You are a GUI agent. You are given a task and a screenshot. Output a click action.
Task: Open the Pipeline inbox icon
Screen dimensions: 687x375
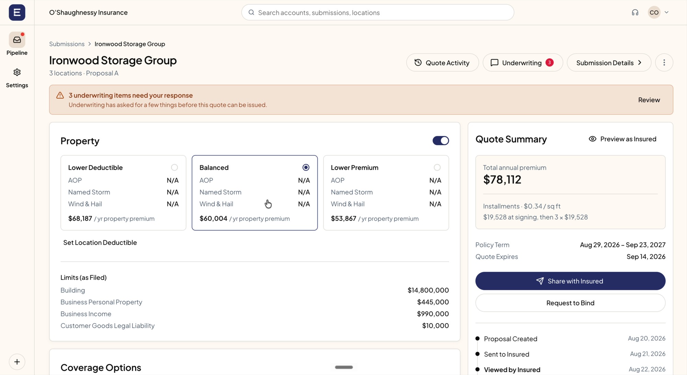(x=17, y=40)
